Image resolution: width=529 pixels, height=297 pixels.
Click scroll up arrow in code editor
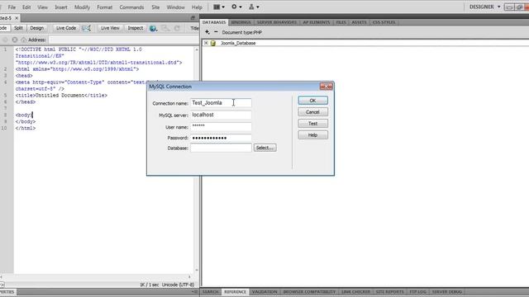pos(197,49)
